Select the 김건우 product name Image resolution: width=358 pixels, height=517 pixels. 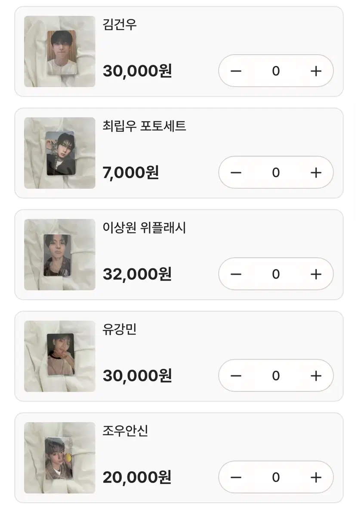click(120, 24)
